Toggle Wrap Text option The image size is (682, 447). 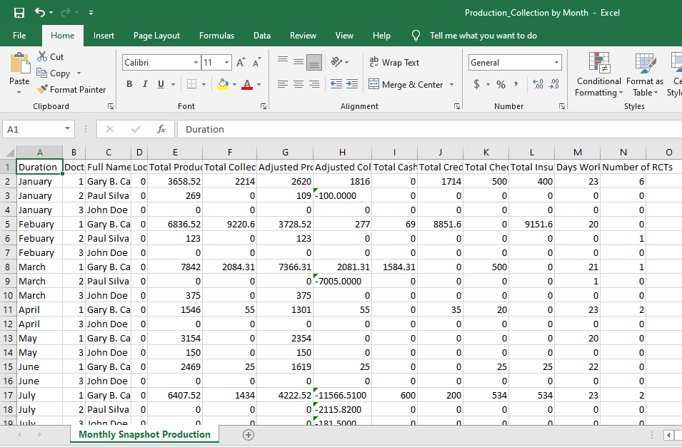(394, 63)
